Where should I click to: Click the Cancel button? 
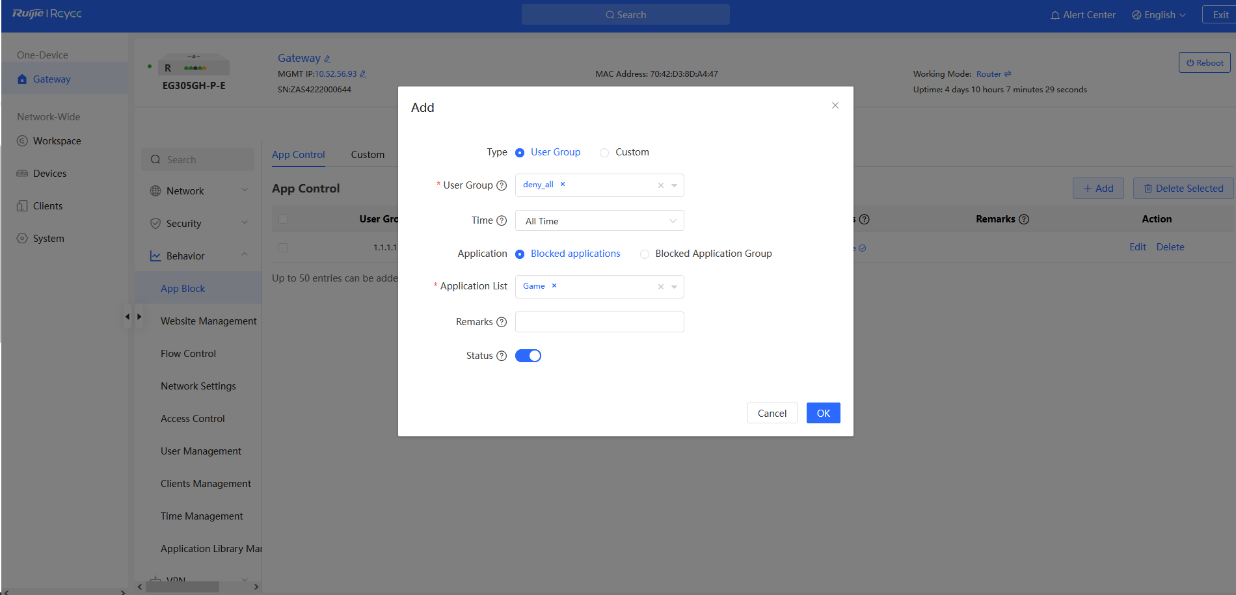772,413
